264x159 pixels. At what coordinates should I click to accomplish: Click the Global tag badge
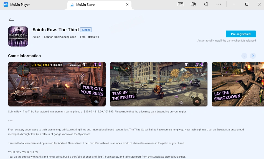[86, 30]
